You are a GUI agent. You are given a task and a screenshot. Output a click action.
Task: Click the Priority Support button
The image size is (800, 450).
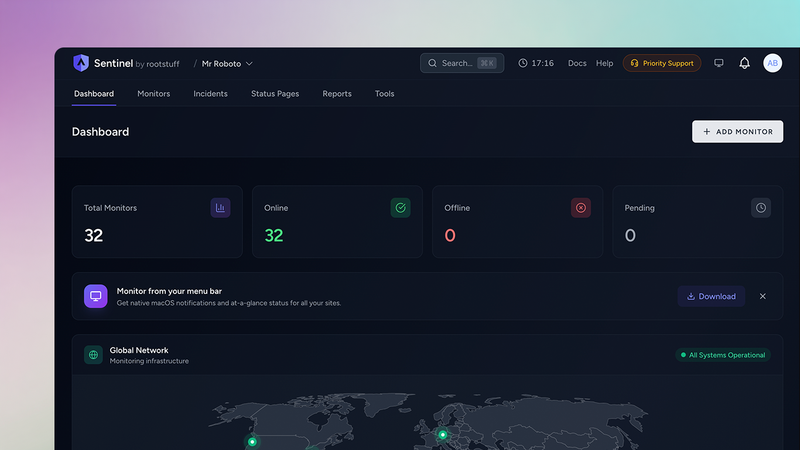tap(662, 63)
